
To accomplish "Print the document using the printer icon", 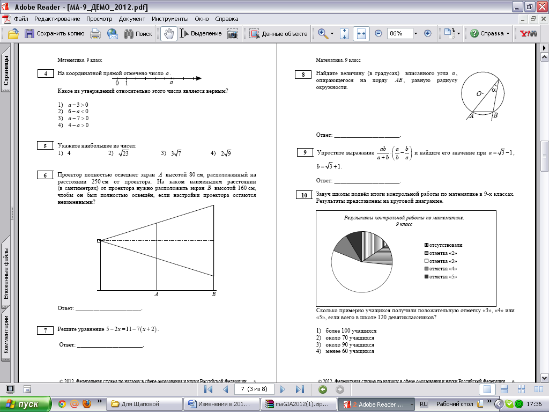I will point(95,34).
